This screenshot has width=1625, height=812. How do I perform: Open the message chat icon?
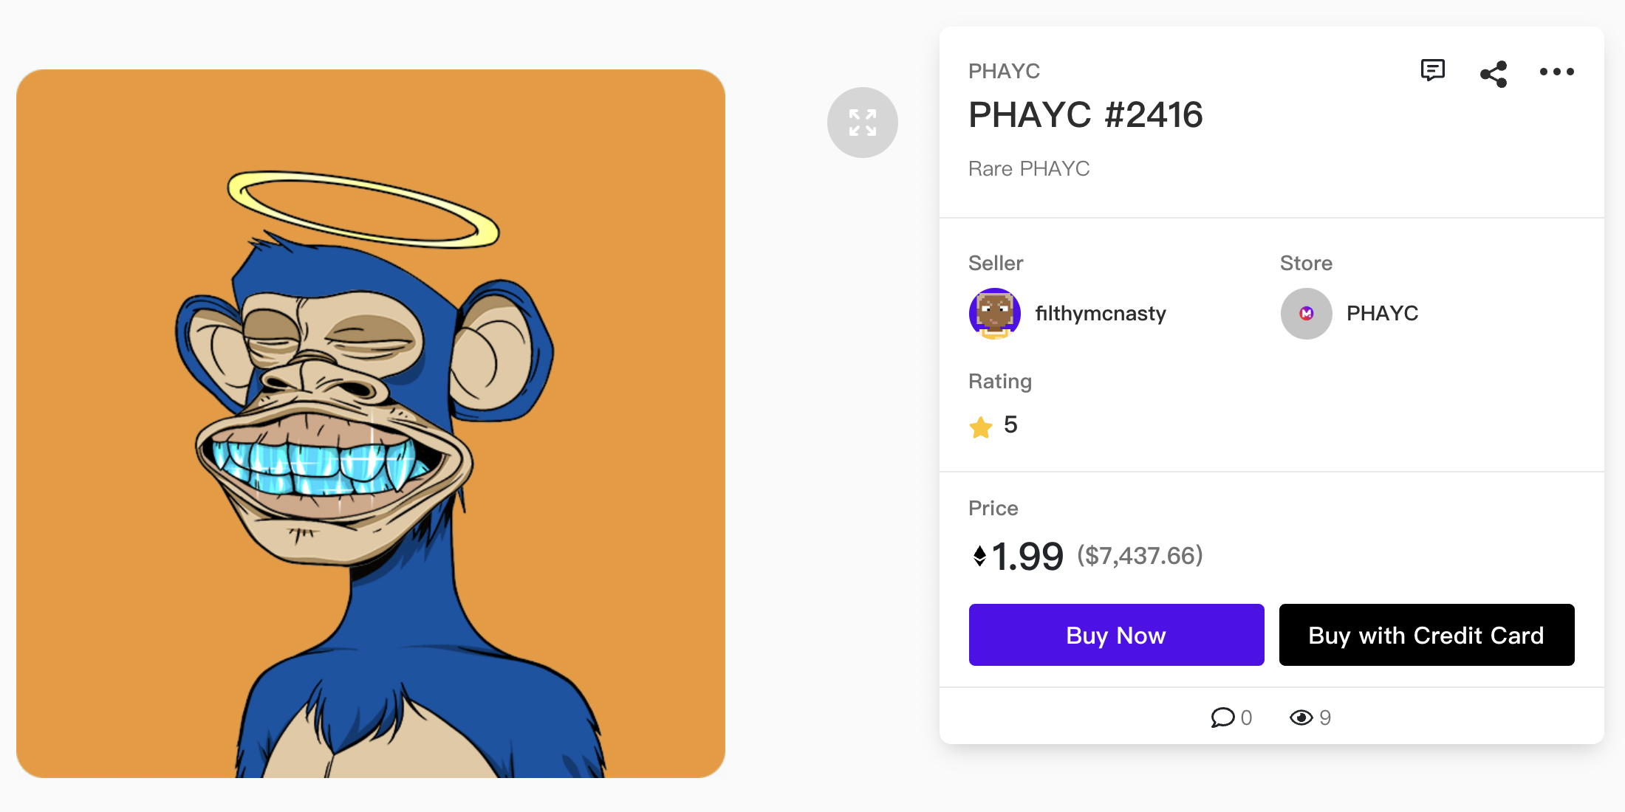(1432, 71)
